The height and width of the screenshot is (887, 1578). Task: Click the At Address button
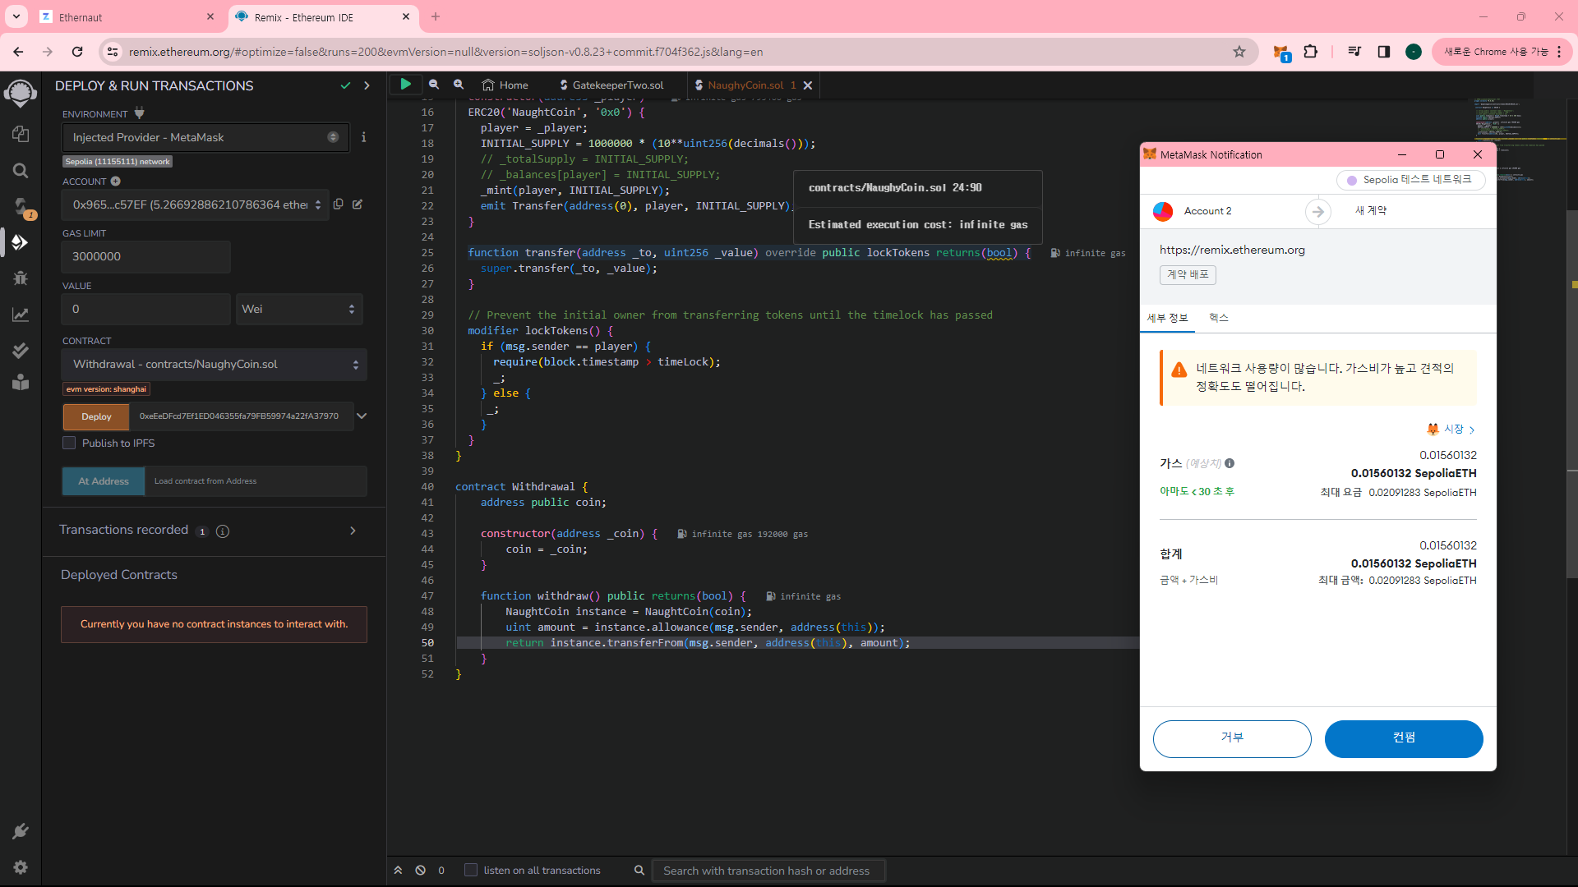(104, 481)
